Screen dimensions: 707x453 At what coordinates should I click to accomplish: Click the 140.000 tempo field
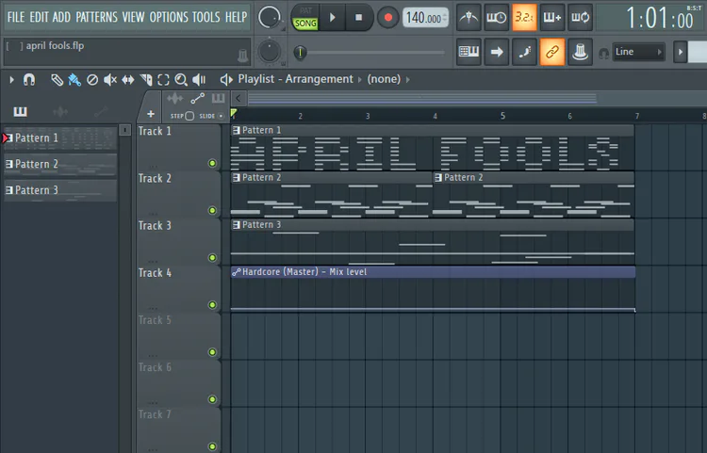tap(425, 18)
